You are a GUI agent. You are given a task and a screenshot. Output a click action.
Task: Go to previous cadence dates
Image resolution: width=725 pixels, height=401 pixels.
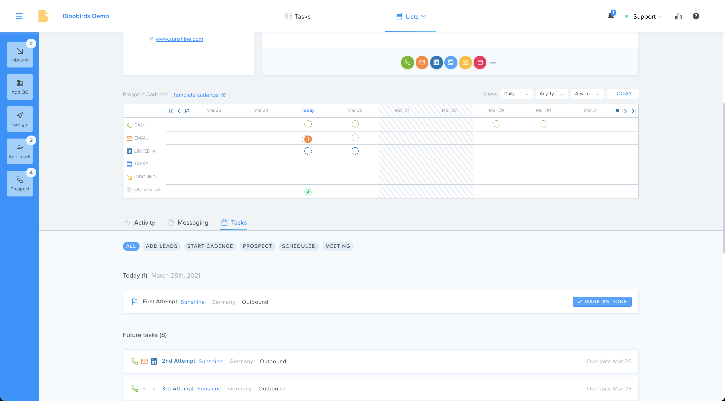click(x=179, y=111)
